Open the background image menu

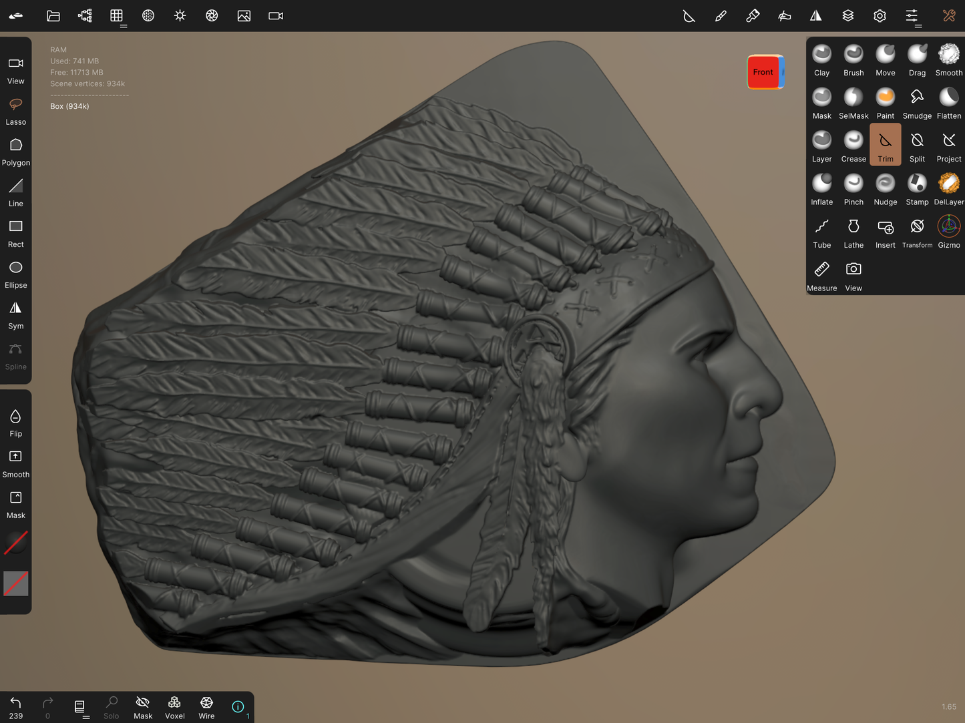(x=244, y=16)
